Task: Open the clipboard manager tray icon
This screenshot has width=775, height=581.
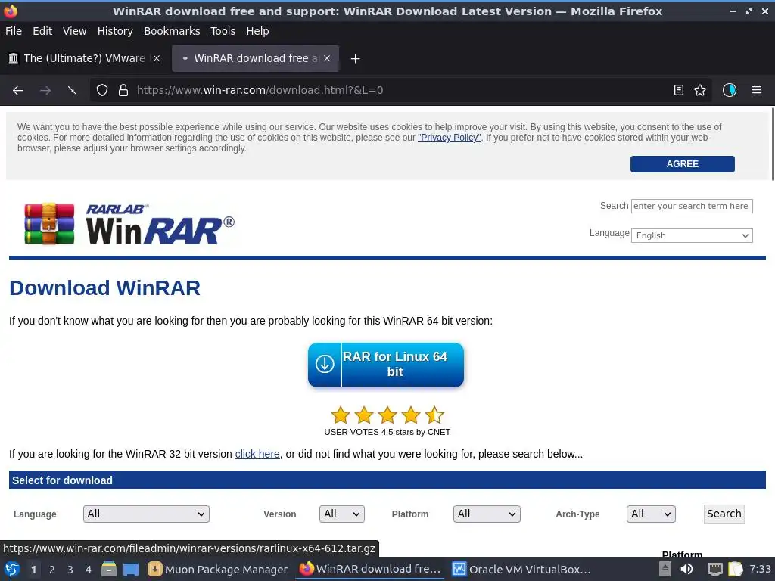Action: [x=736, y=569]
